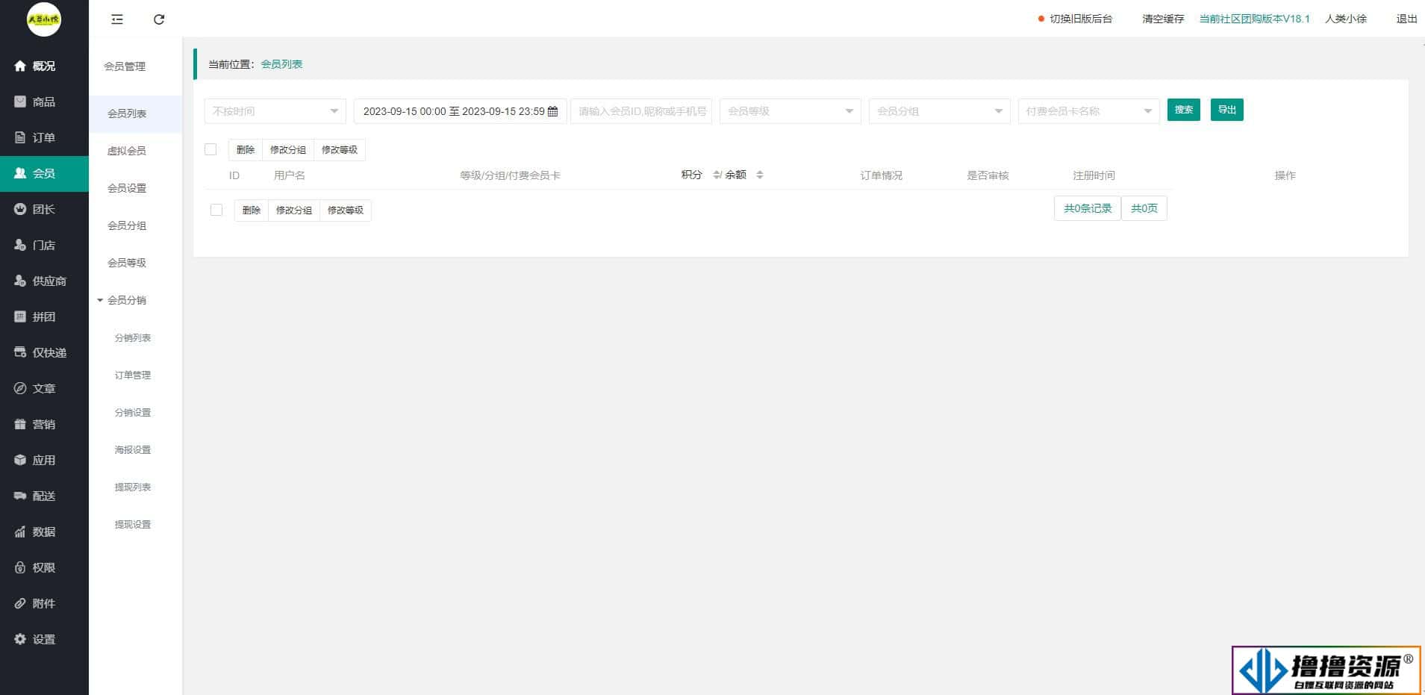
Task: Click calendar icon in date range field
Action: [x=553, y=111]
